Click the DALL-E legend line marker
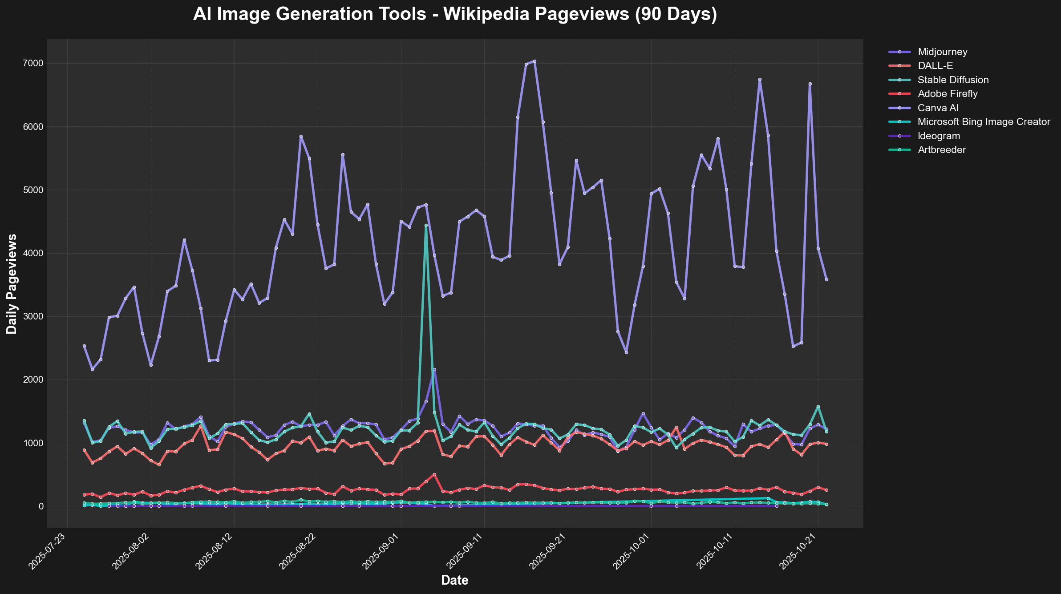 [x=899, y=66]
